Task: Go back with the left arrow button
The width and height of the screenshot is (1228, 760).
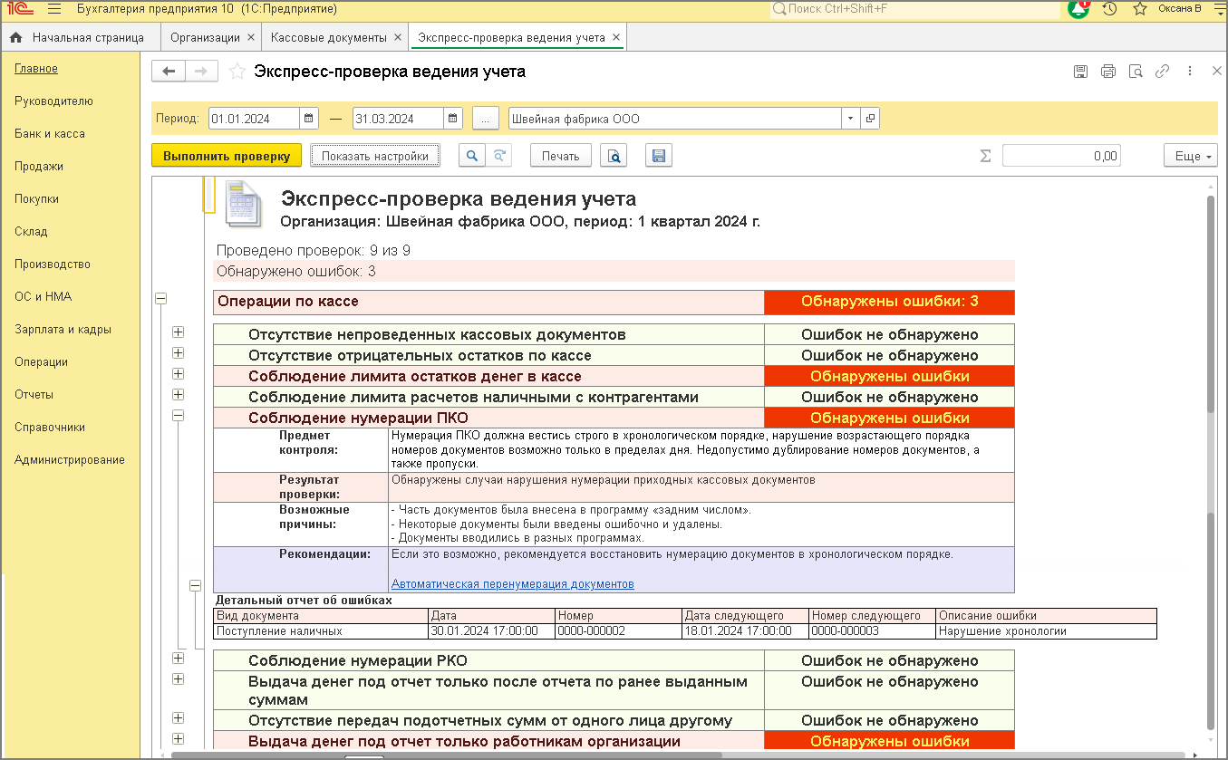Action: (x=169, y=72)
